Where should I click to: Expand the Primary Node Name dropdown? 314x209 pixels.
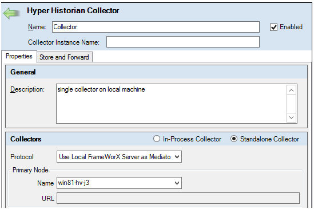coord(177,183)
